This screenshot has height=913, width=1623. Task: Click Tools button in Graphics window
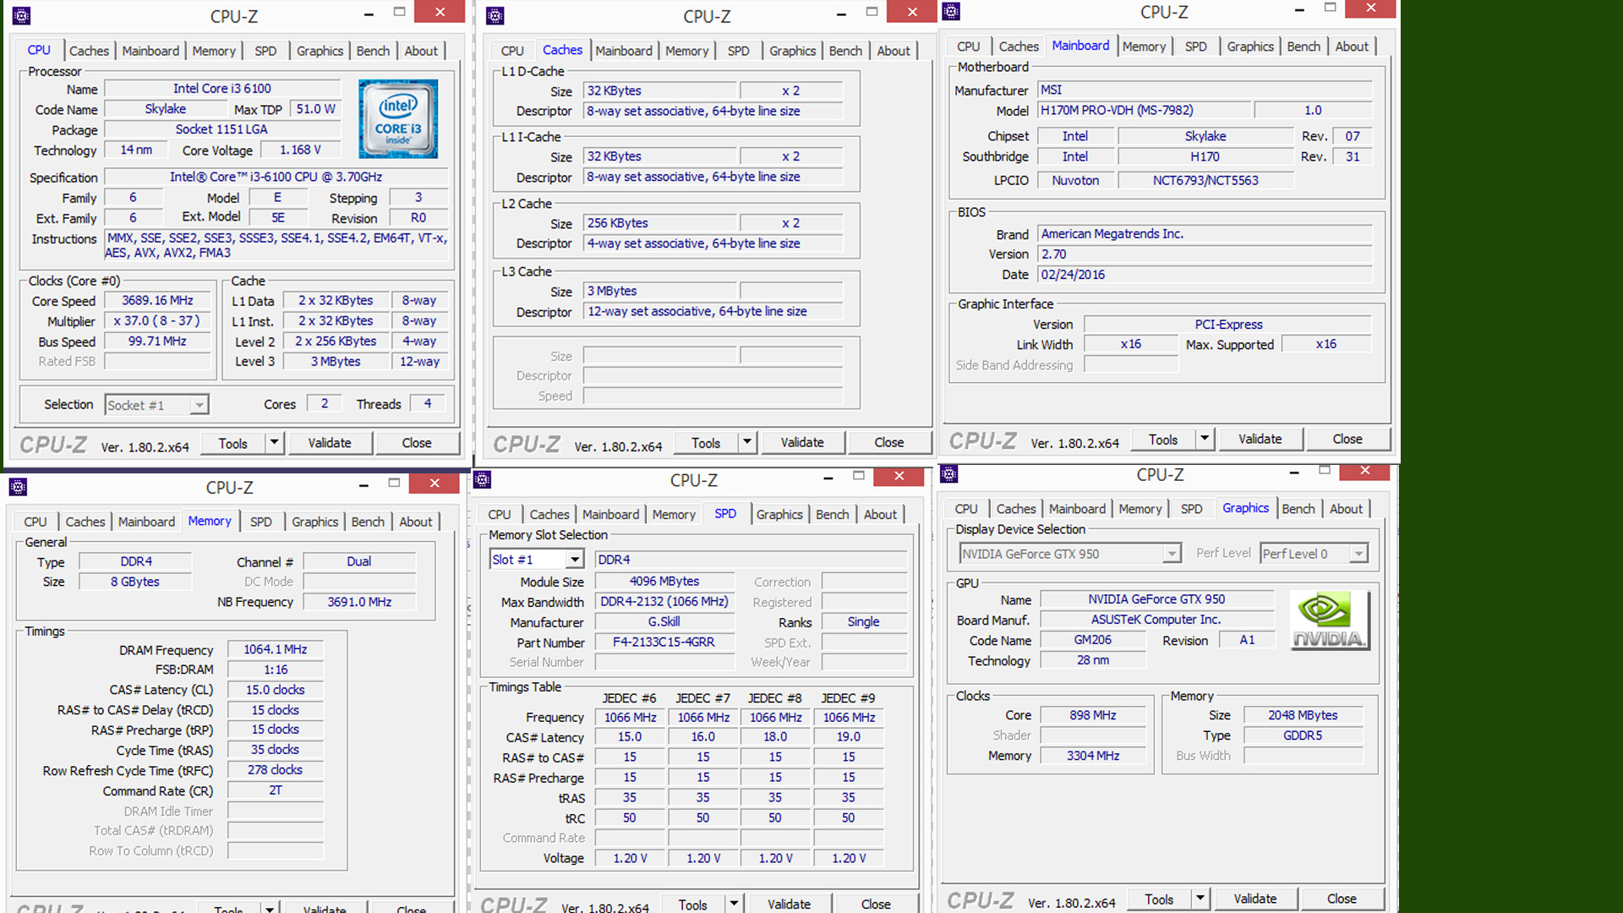click(1159, 899)
